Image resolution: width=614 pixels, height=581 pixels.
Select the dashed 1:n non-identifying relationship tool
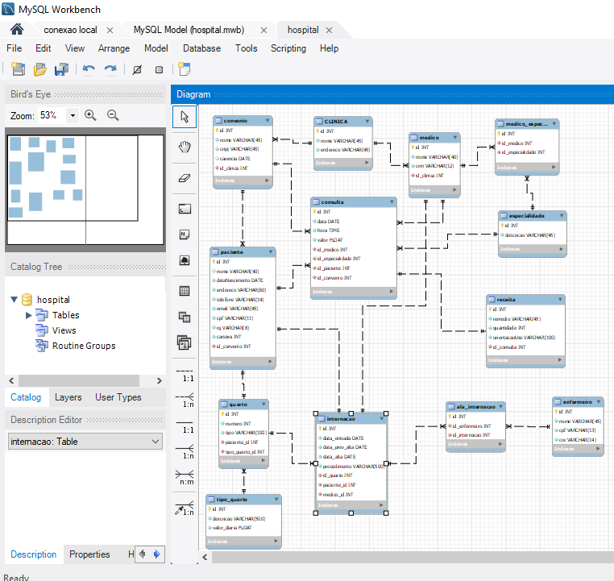click(185, 400)
